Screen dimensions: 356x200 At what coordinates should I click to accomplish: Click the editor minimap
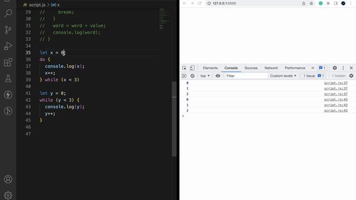tap(164, 19)
